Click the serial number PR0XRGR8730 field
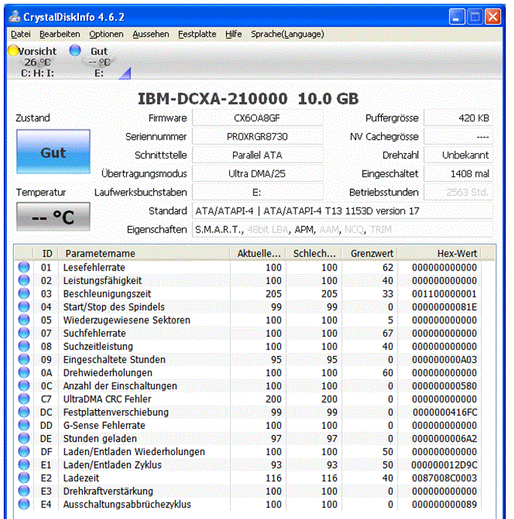Screen dimensions: 514x519 (257, 137)
